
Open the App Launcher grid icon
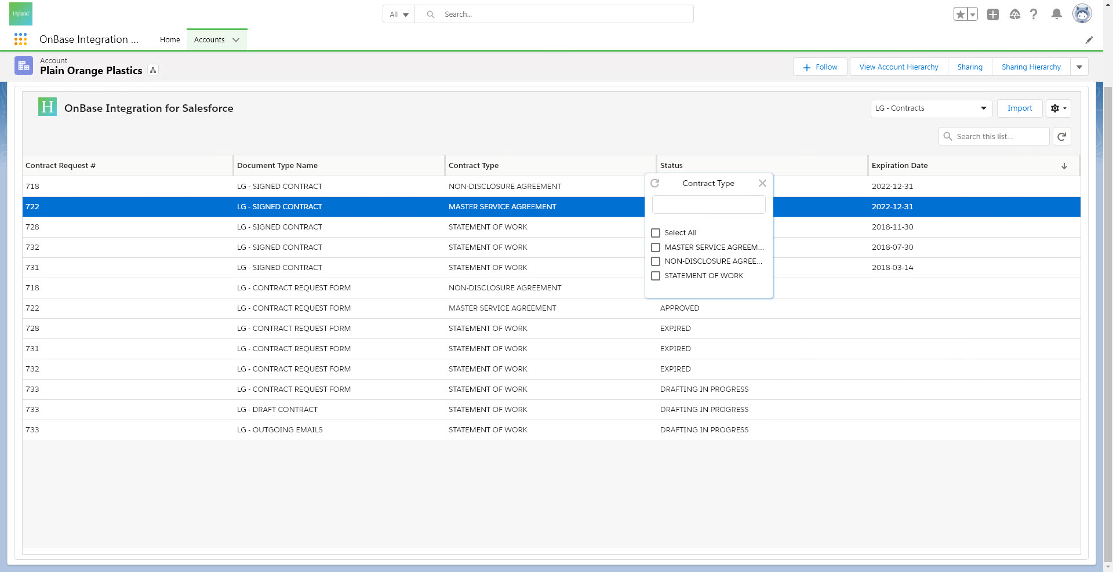click(20, 39)
